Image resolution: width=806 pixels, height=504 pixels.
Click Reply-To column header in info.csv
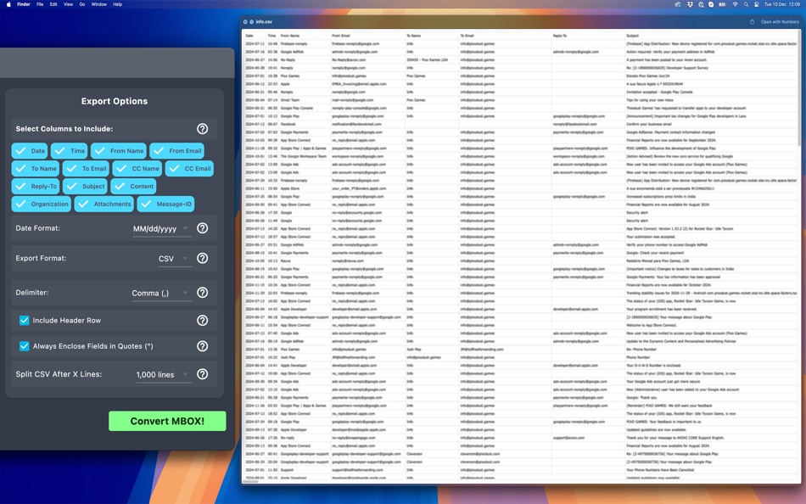click(559, 36)
